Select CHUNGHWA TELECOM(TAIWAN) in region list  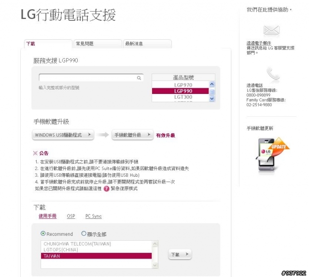click(x=97, y=244)
